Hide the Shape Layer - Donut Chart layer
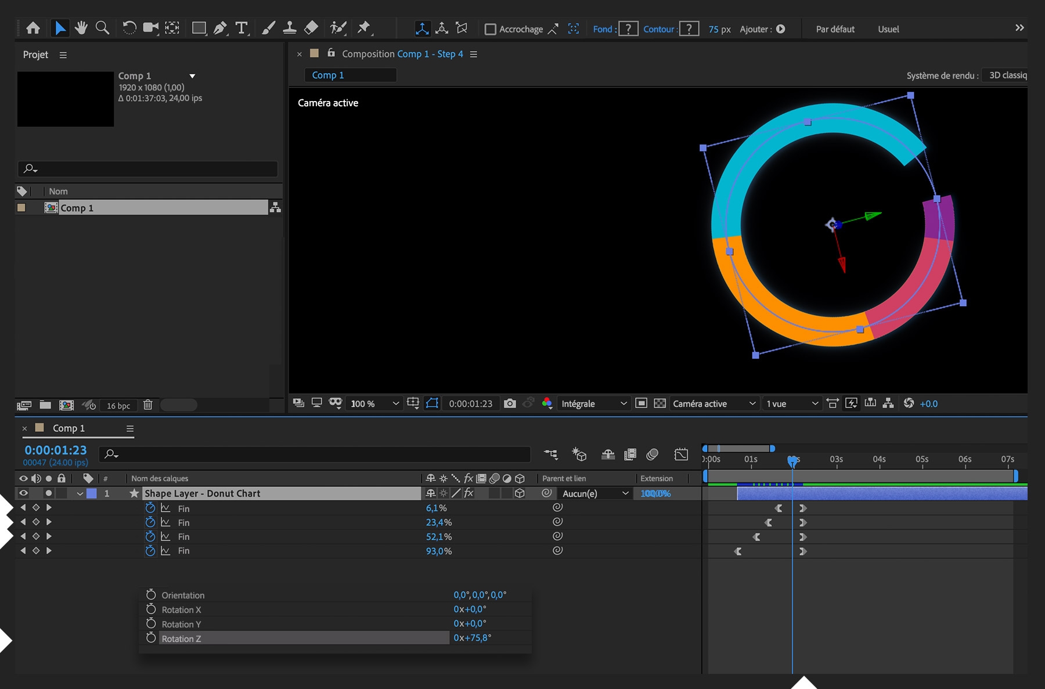This screenshot has height=689, width=1045. (x=23, y=493)
